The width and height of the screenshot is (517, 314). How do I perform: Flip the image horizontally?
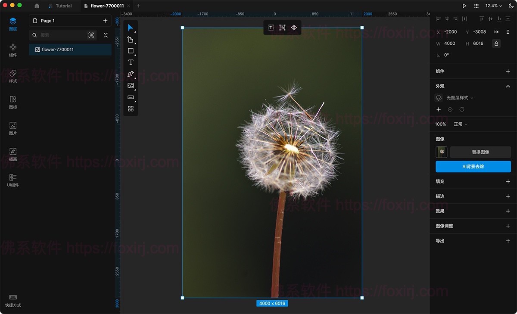pyautogui.click(x=496, y=32)
